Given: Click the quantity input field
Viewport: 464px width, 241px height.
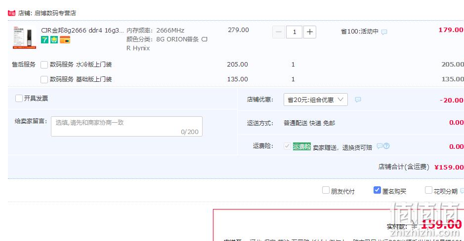Looking at the screenshot, I should [x=294, y=32].
